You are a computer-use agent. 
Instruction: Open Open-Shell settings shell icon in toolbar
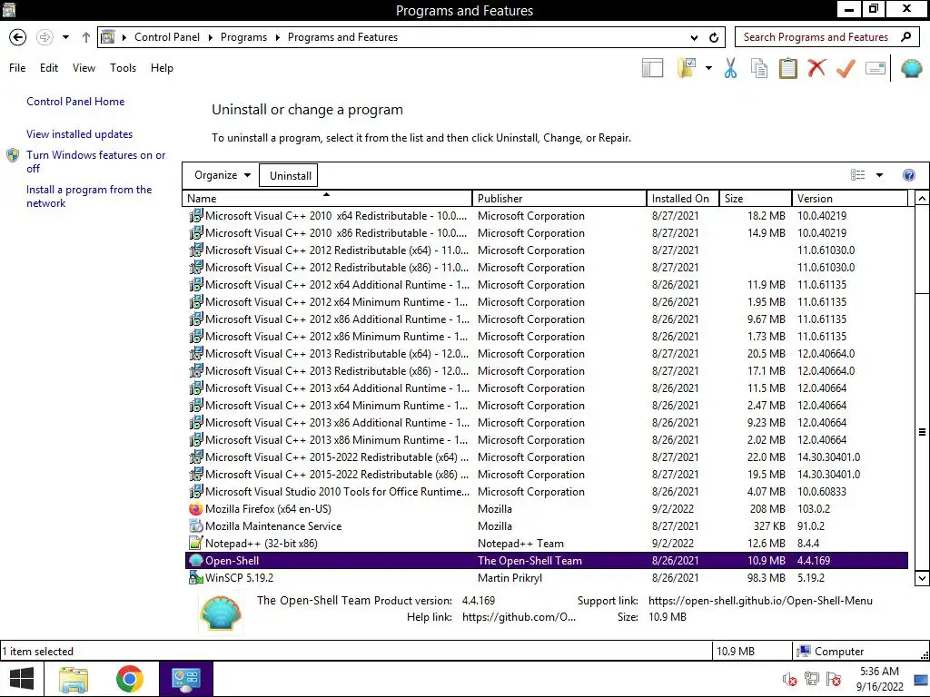[911, 68]
